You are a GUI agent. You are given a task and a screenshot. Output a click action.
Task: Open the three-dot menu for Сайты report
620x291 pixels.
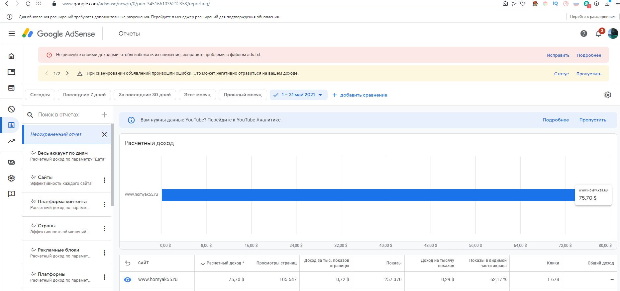pos(104,180)
